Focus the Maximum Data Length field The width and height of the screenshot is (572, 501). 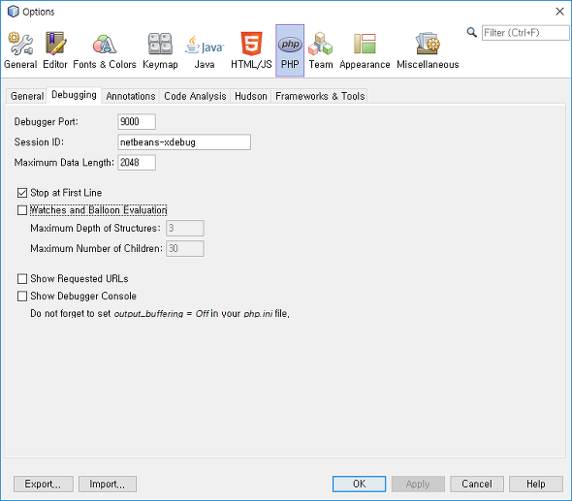pos(137,163)
